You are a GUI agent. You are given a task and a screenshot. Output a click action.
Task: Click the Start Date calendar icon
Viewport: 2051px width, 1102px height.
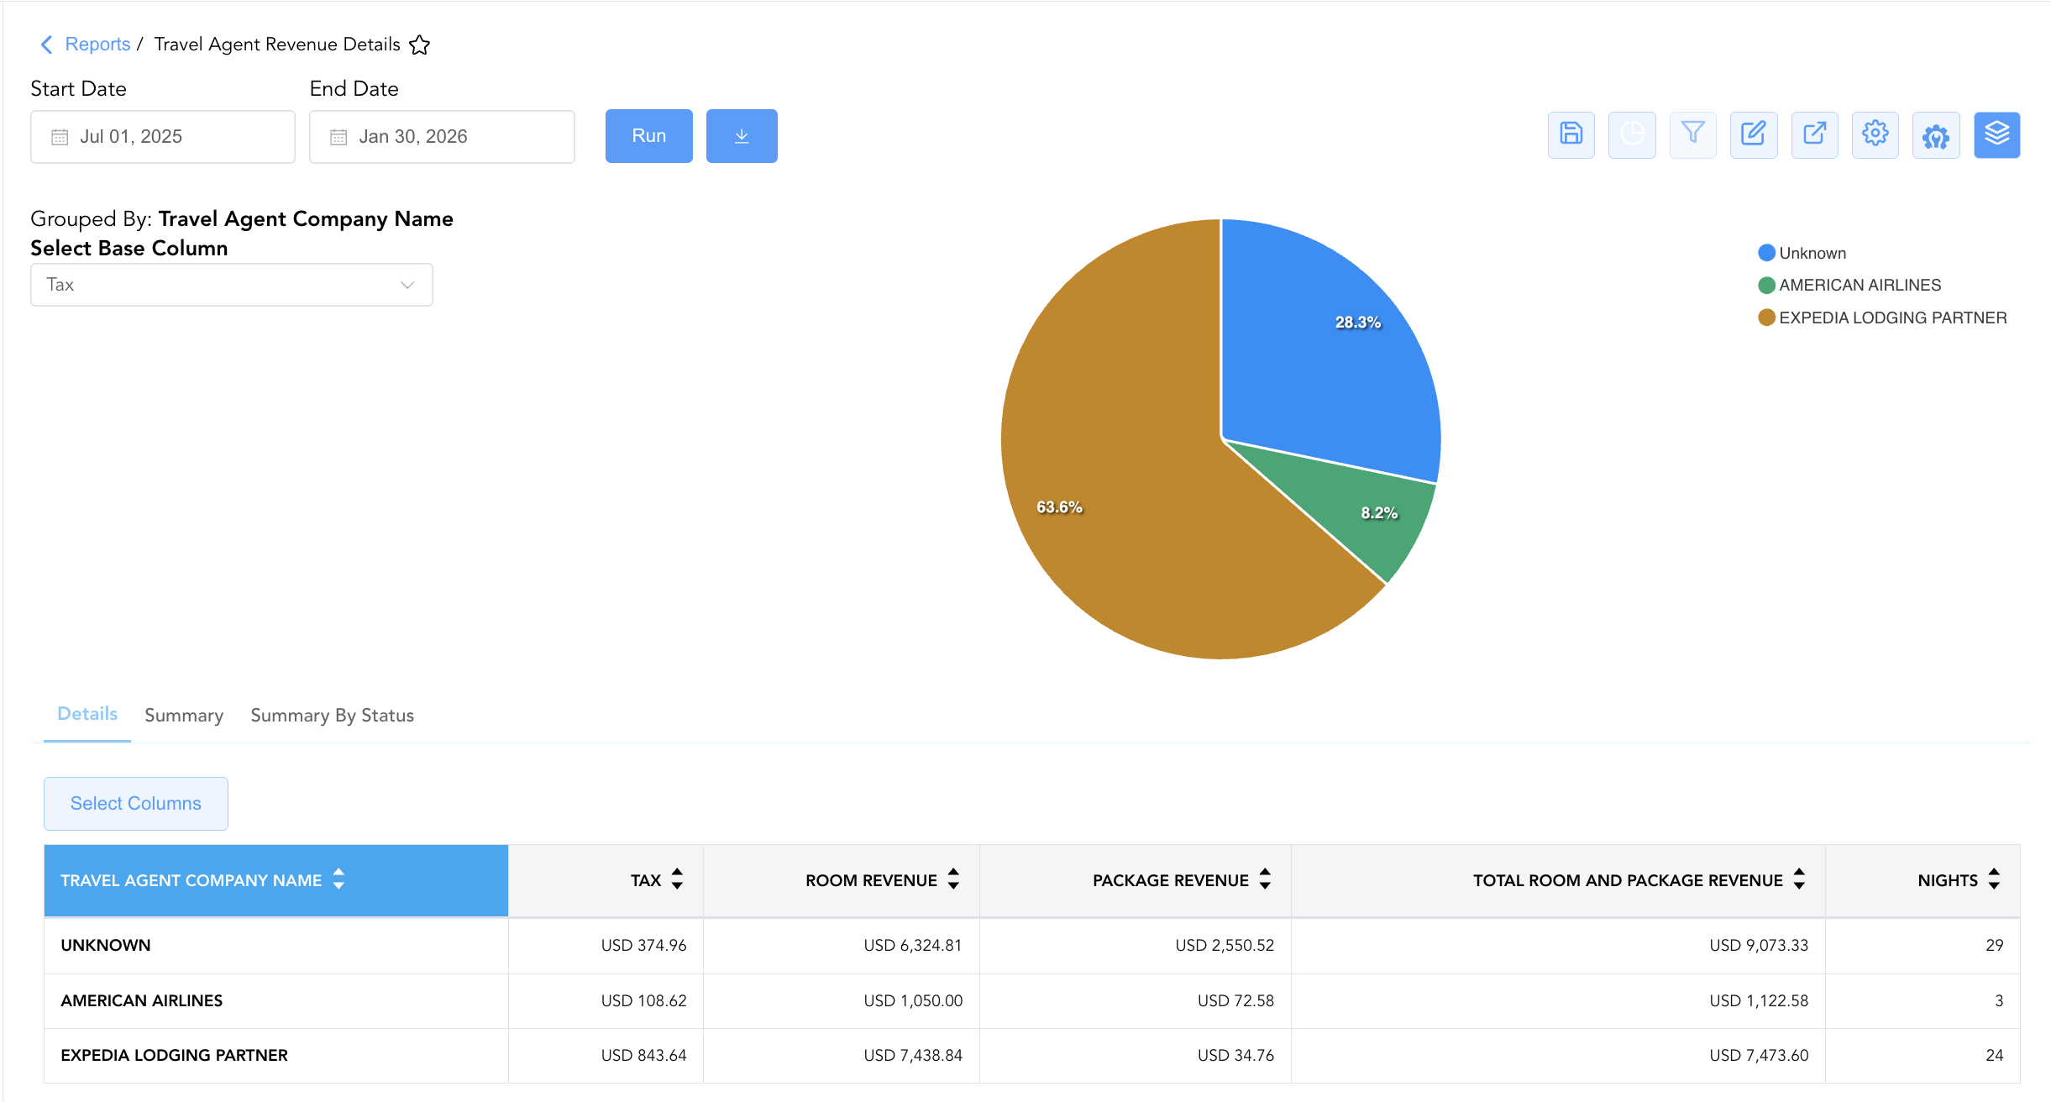click(60, 137)
